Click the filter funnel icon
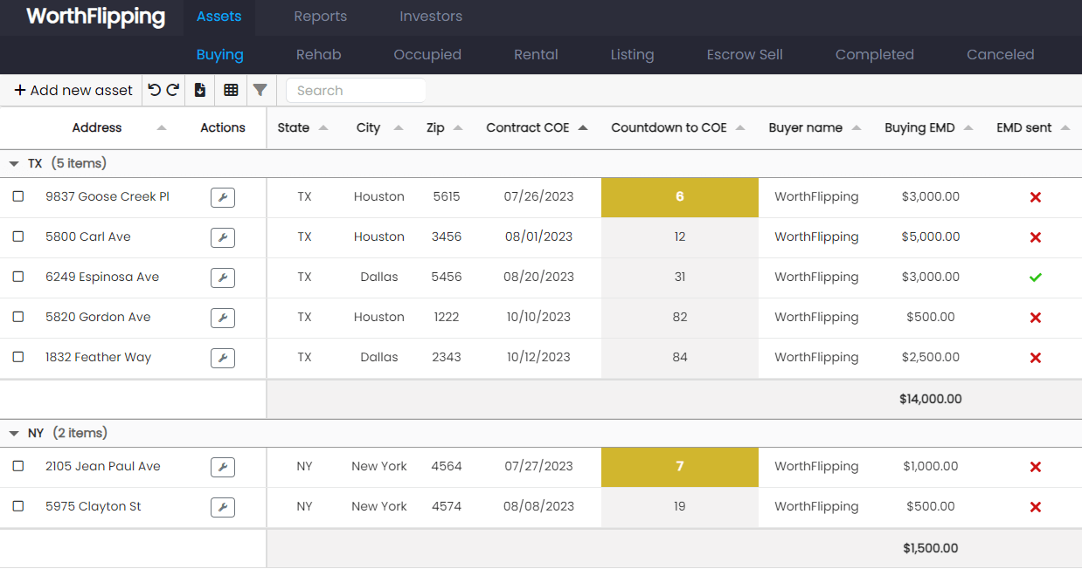Image resolution: width=1082 pixels, height=569 pixels. 260,90
